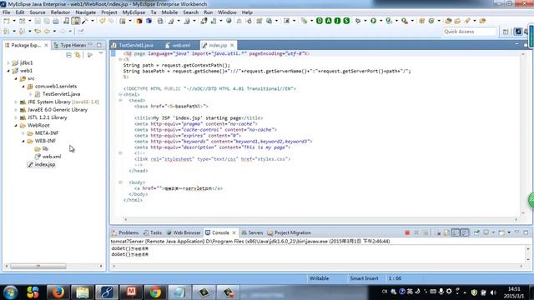The image size is (534, 300).
Task: Switch to the TestServlet1.java editor tab
Action: pos(133,45)
